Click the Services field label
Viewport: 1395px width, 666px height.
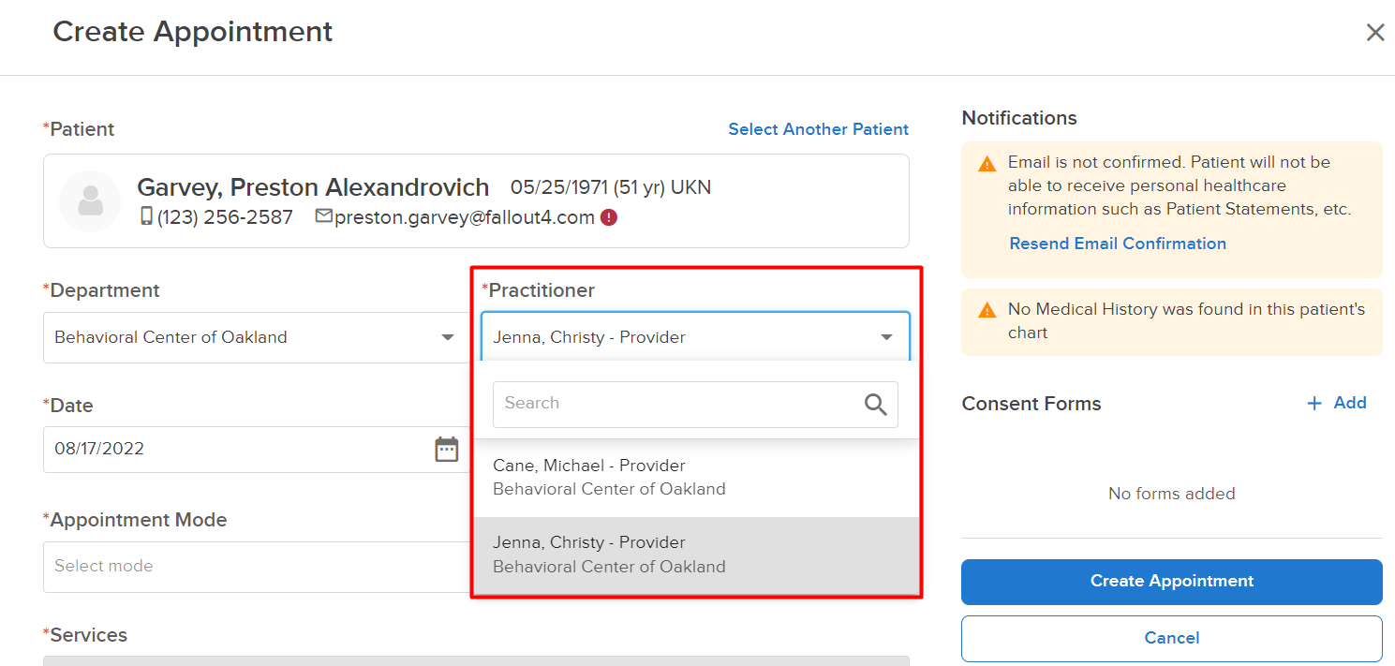click(x=85, y=635)
